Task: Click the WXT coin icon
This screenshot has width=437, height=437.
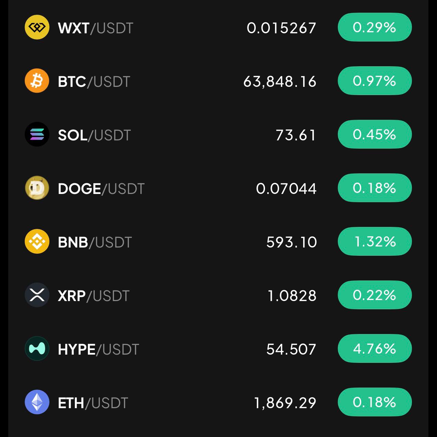Action: [x=37, y=27]
